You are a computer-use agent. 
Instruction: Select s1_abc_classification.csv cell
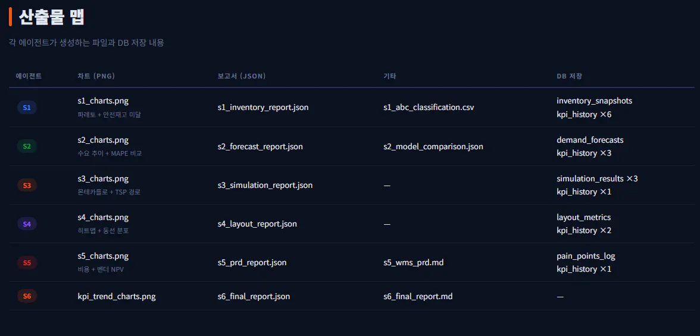click(x=429, y=108)
